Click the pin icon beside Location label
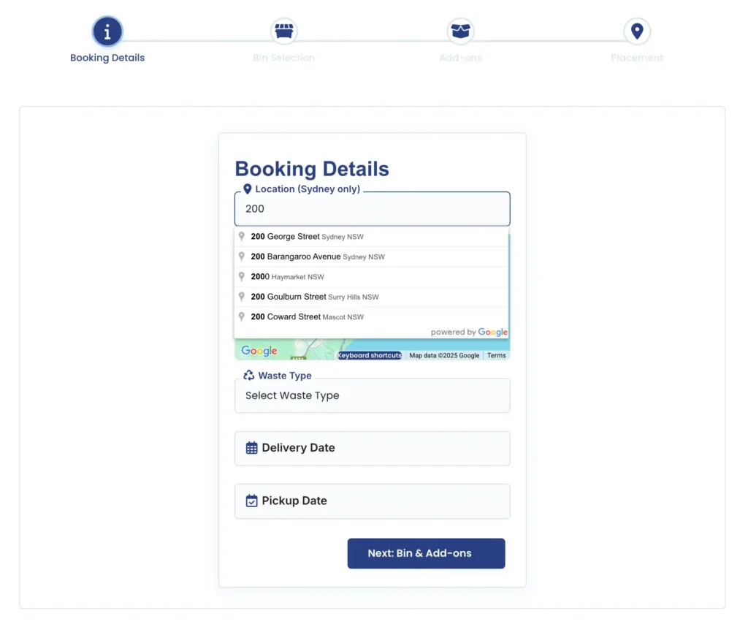The image size is (748, 627). 247,189
